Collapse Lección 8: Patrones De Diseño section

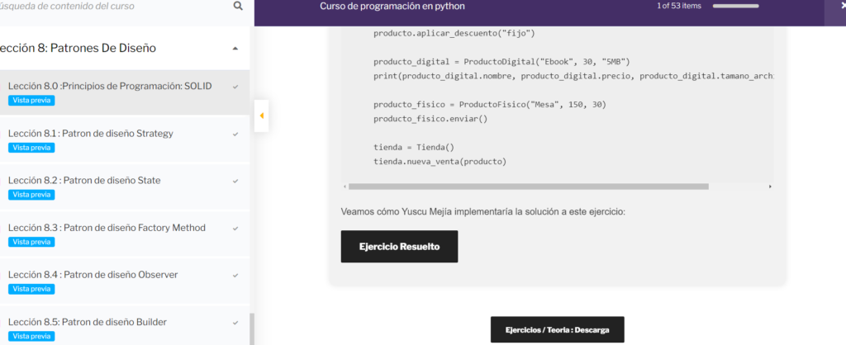click(x=235, y=49)
